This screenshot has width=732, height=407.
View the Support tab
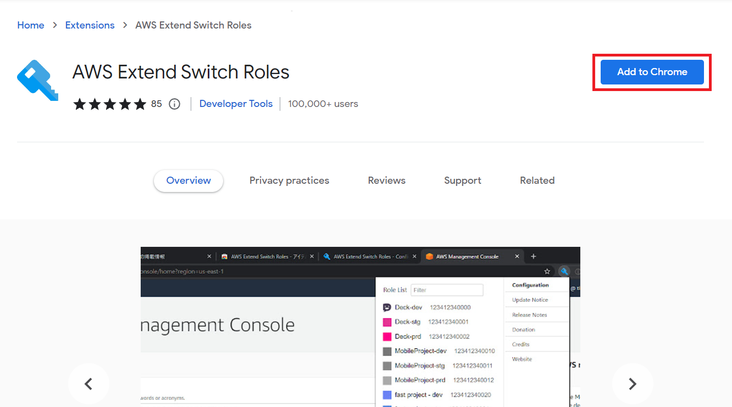coord(462,180)
